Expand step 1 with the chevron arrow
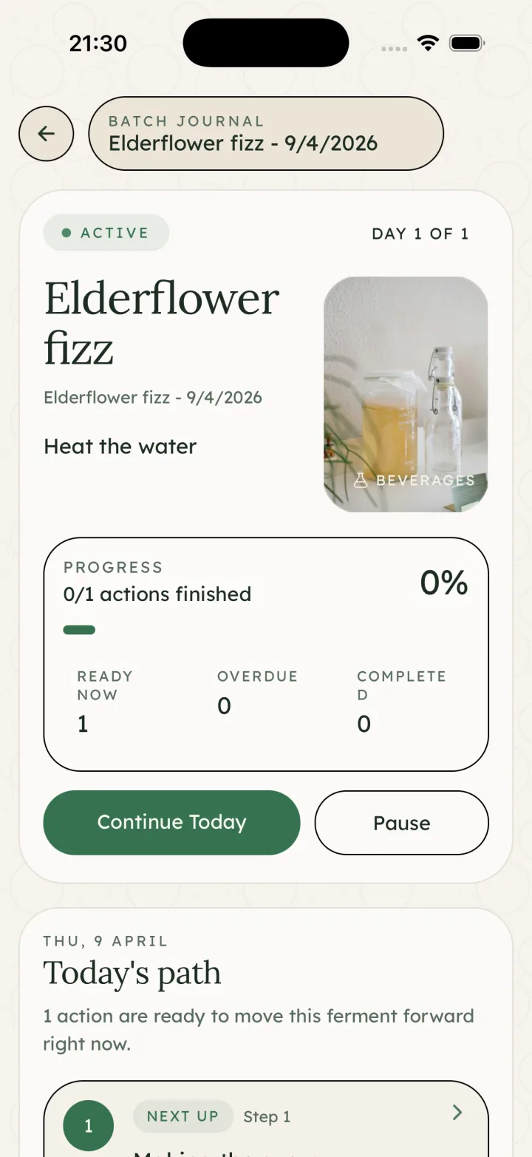532x1157 pixels. [457, 1113]
